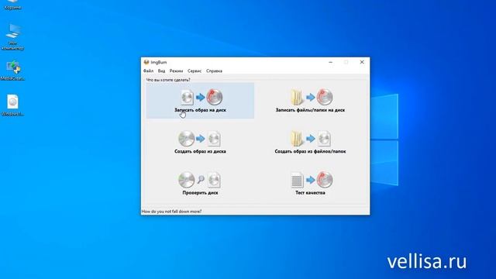Select MediaCreationTool desktop icon
The image size is (496, 279).
12,71
